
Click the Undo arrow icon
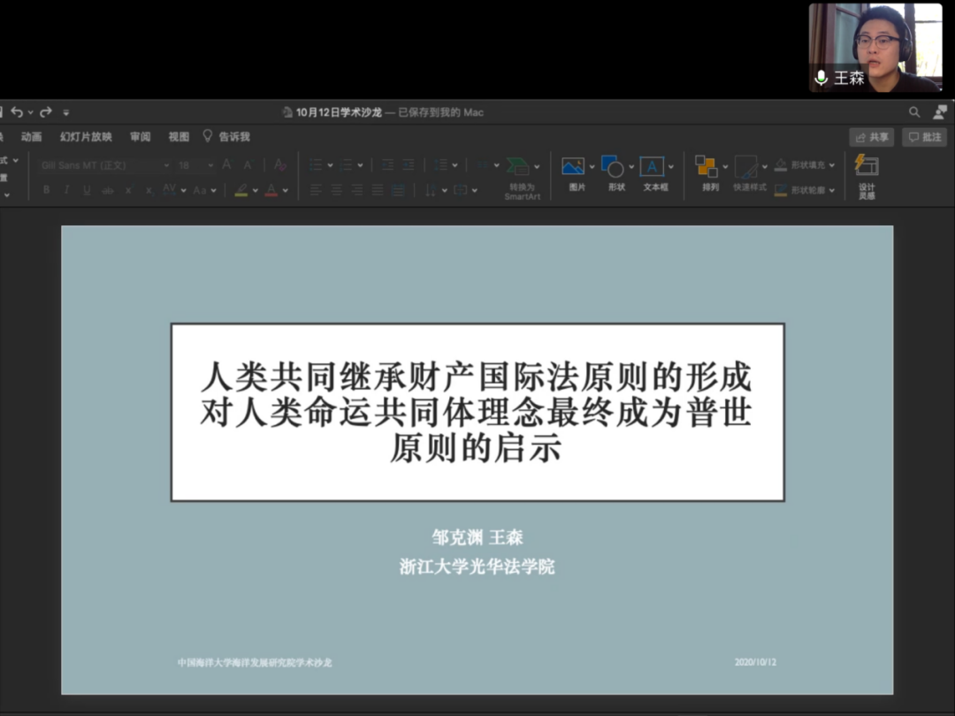tap(17, 112)
